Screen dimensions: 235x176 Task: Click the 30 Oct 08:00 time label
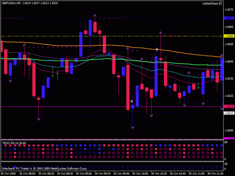(x=27, y=173)
